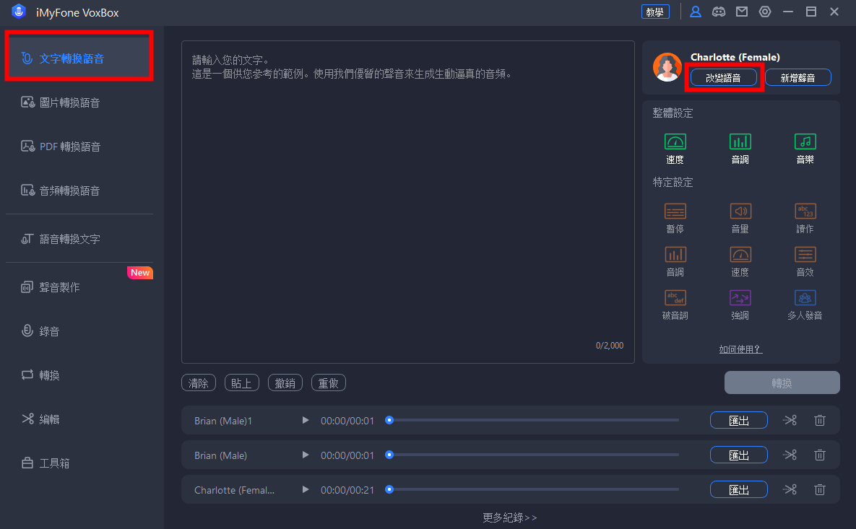Click the 新增聲音 button
The width and height of the screenshot is (856, 529).
pos(797,77)
